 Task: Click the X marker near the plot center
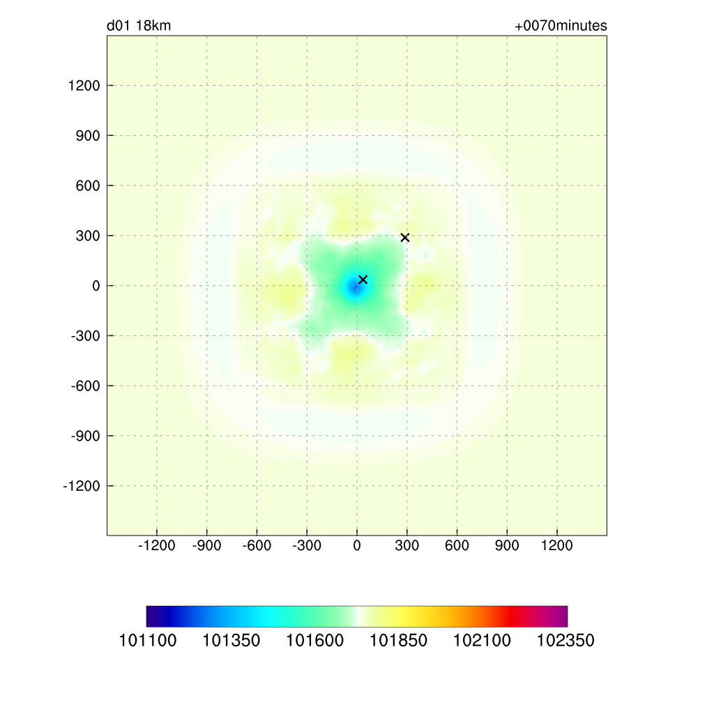(x=363, y=280)
